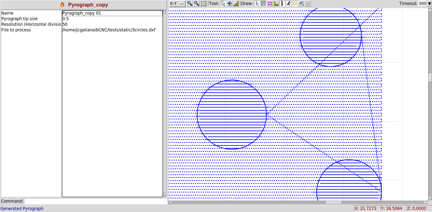Click the Command input field
432x212 pixels.
96,201
